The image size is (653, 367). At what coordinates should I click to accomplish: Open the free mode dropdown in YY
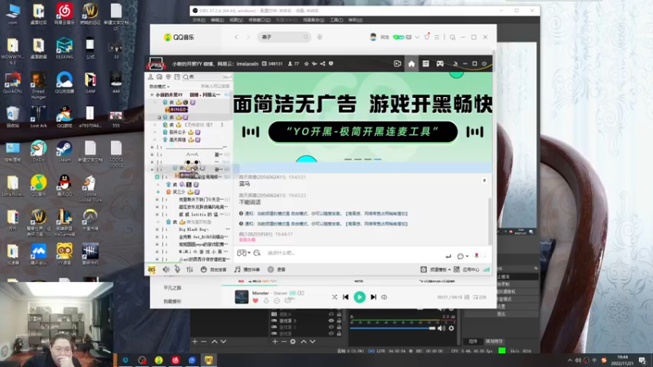click(159, 86)
